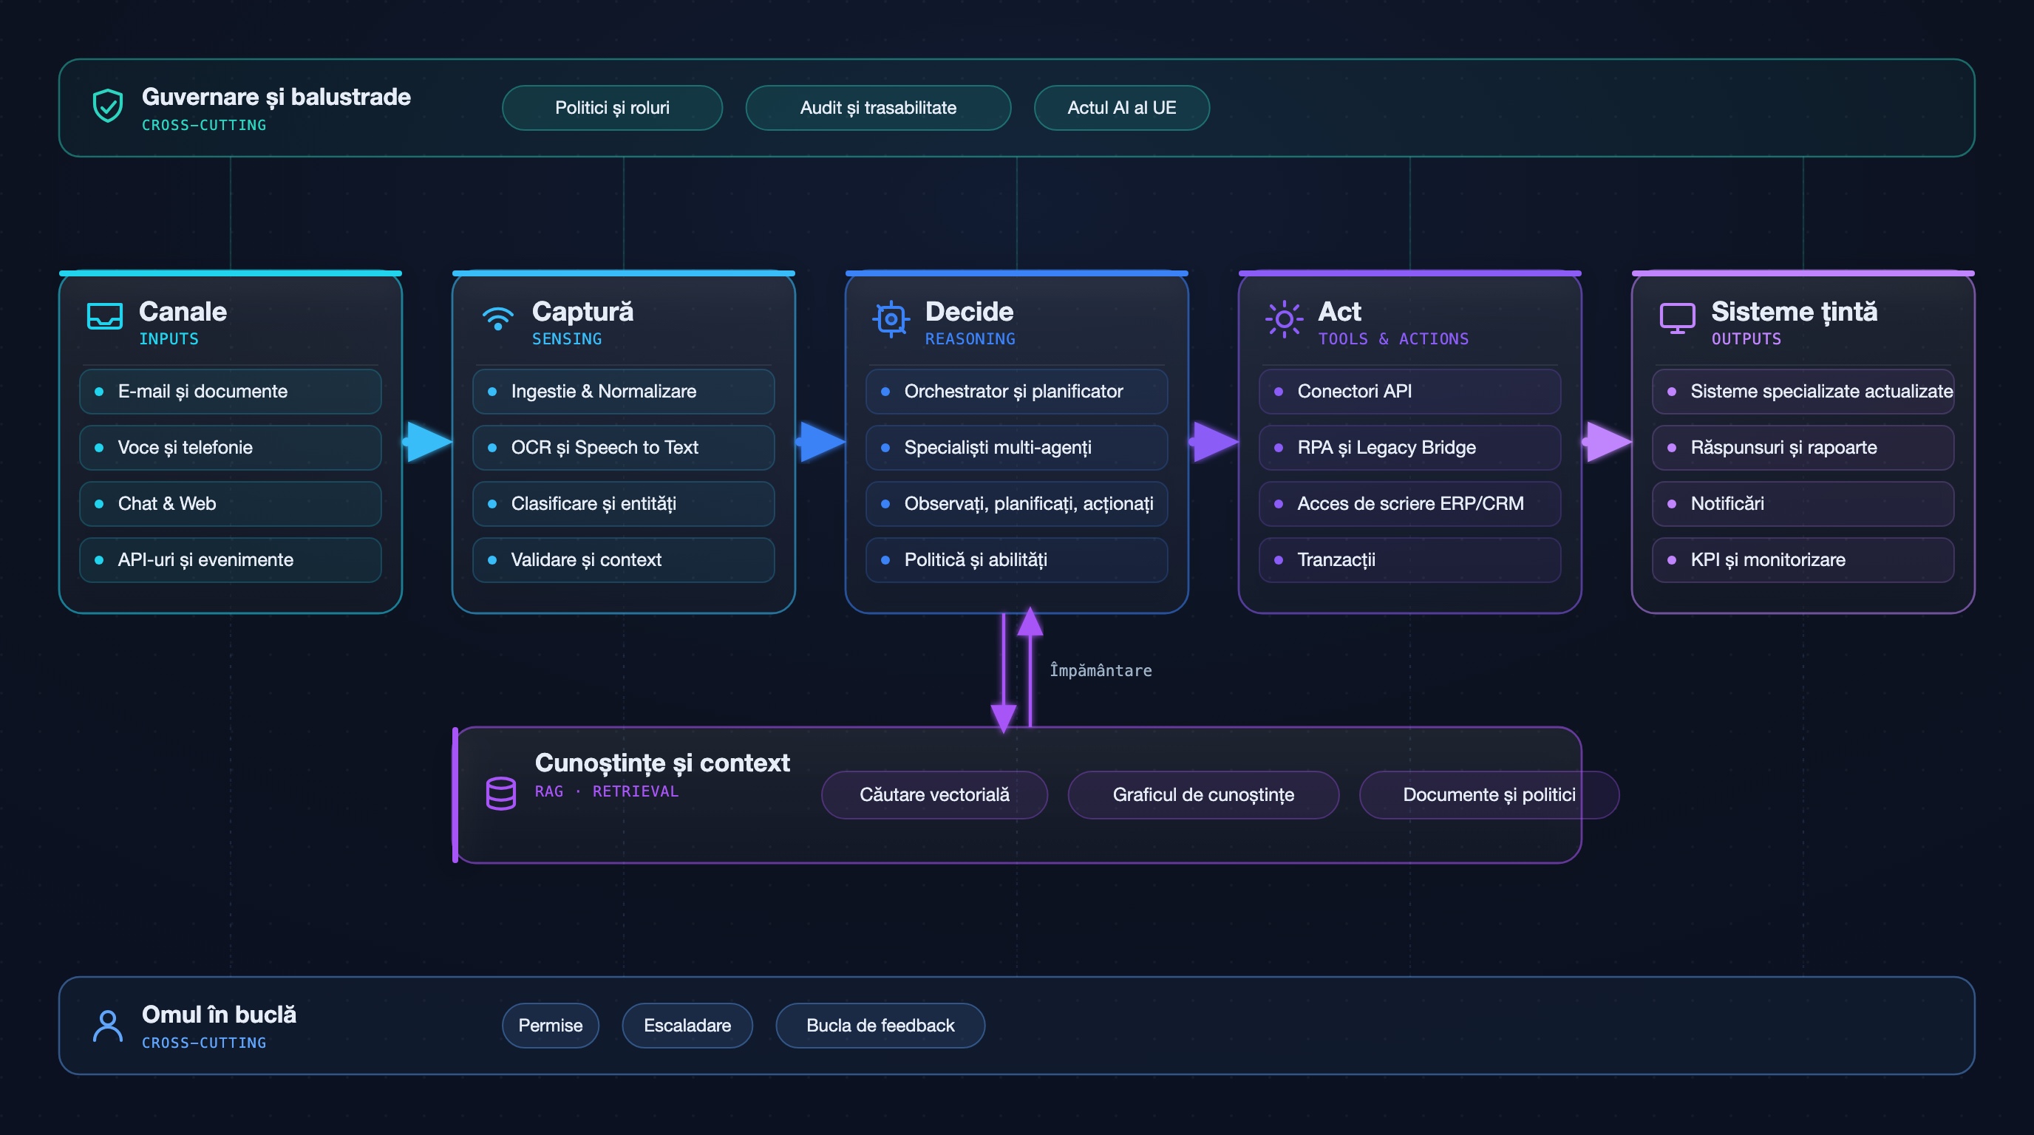Click the OCR și Speech to Text item
The width and height of the screenshot is (2034, 1135).
click(623, 448)
